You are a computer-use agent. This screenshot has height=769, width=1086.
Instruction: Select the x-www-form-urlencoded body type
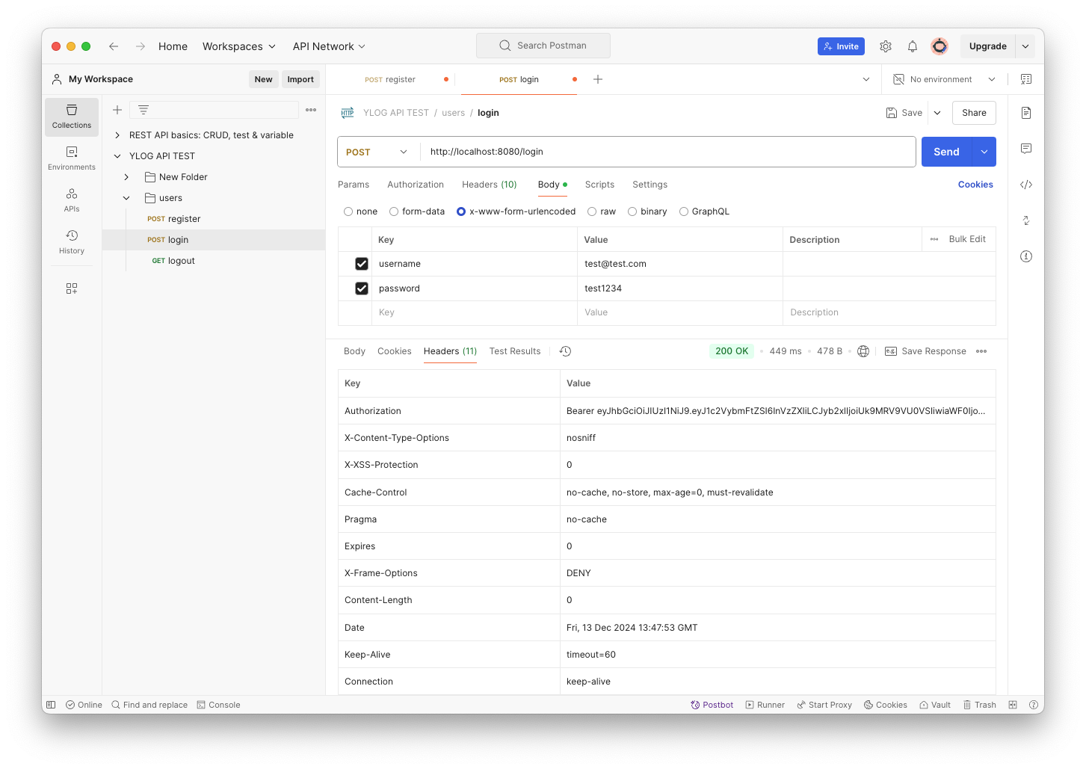(461, 211)
